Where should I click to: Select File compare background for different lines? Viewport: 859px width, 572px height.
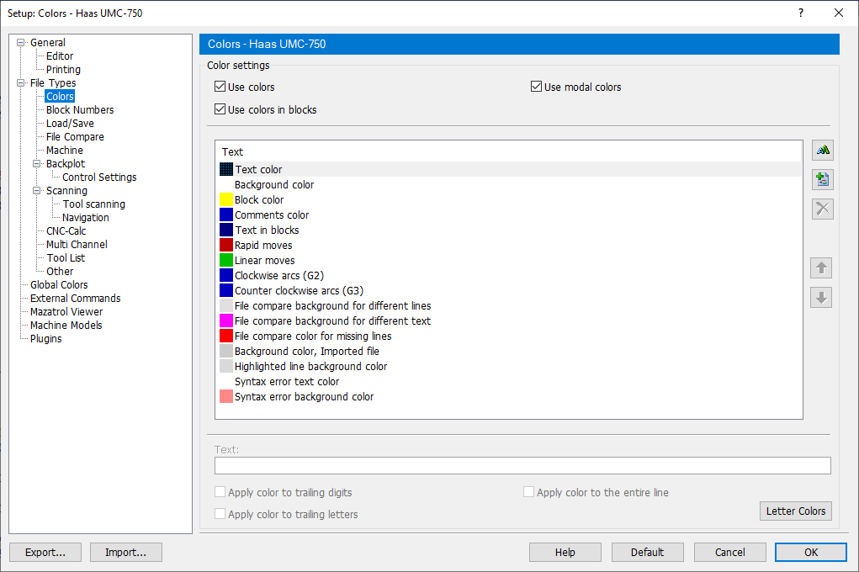point(510,305)
